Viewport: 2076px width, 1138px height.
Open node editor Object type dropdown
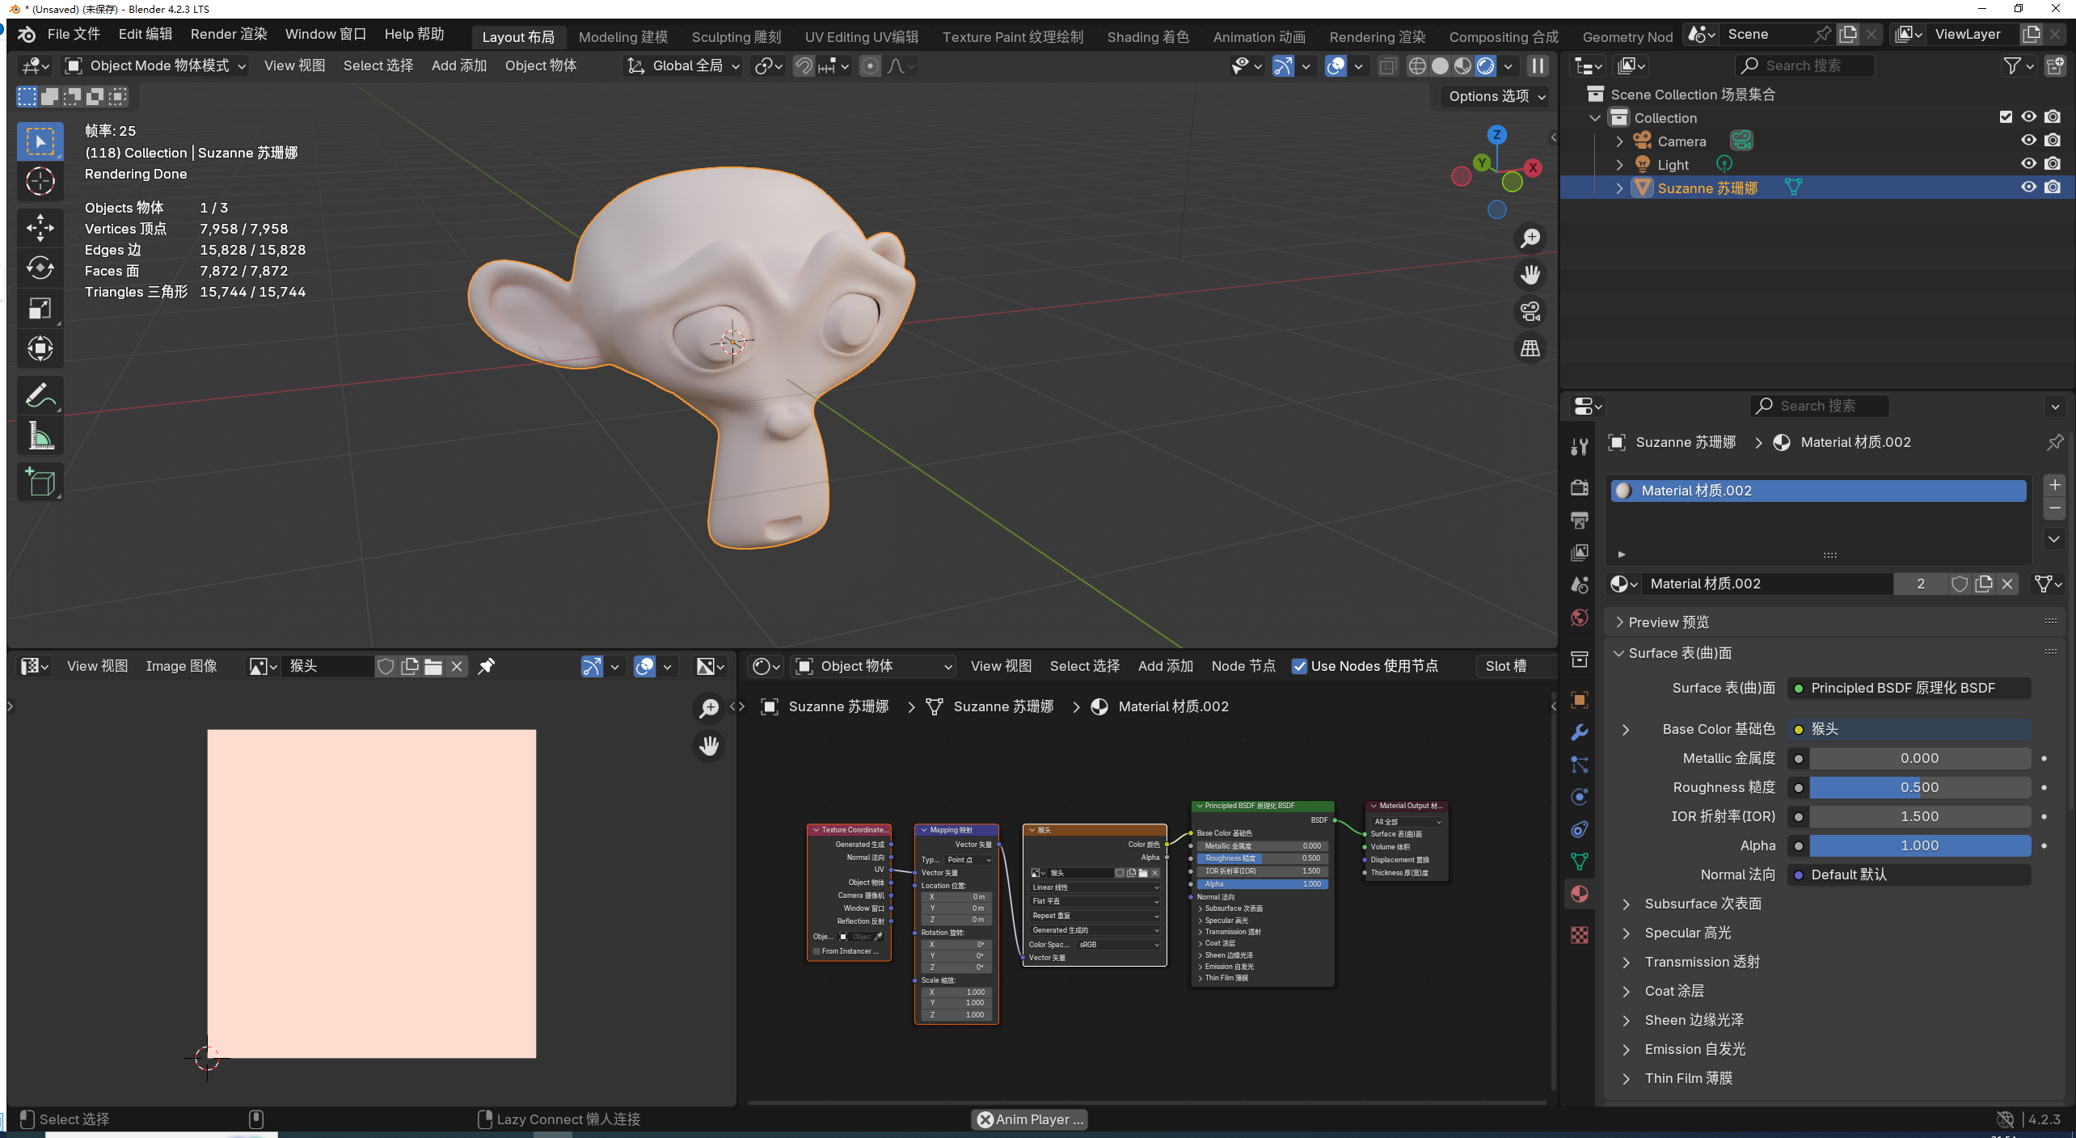click(x=873, y=667)
